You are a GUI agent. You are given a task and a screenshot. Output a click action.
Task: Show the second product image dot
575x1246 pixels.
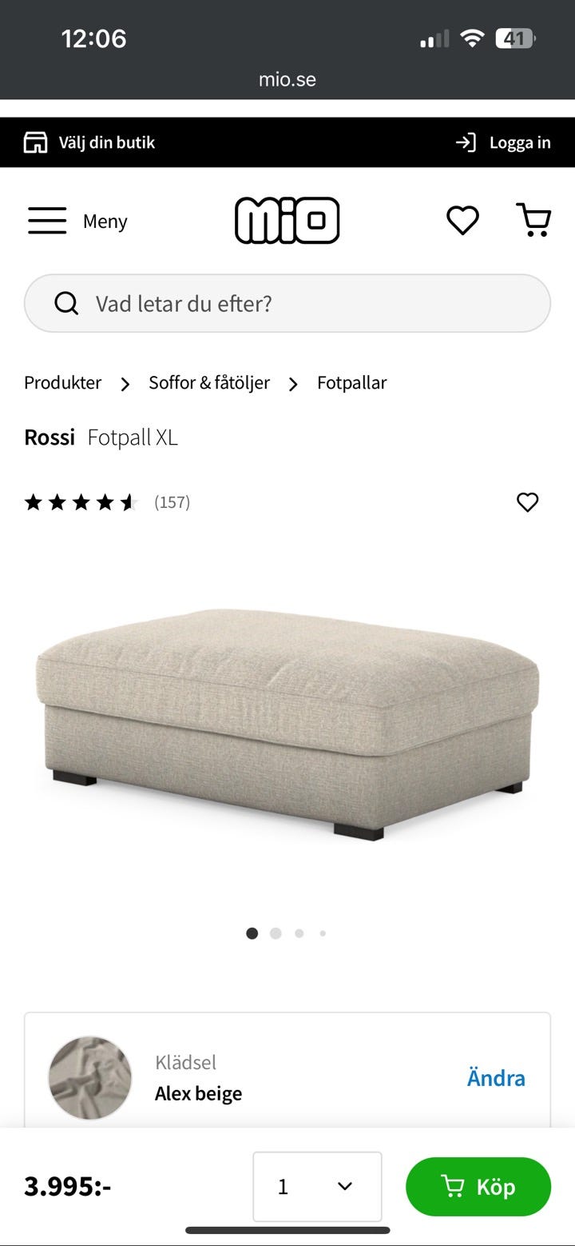pos(276,933)
